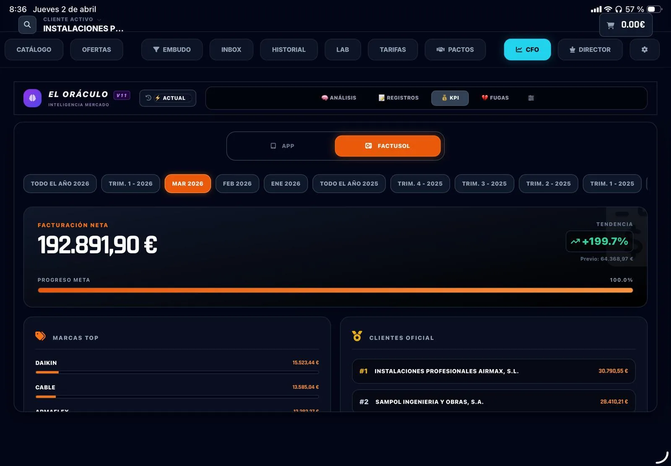Viewport: 671px width, 466px height.
Task: Open the Director tab
Action: pos(590,49)
